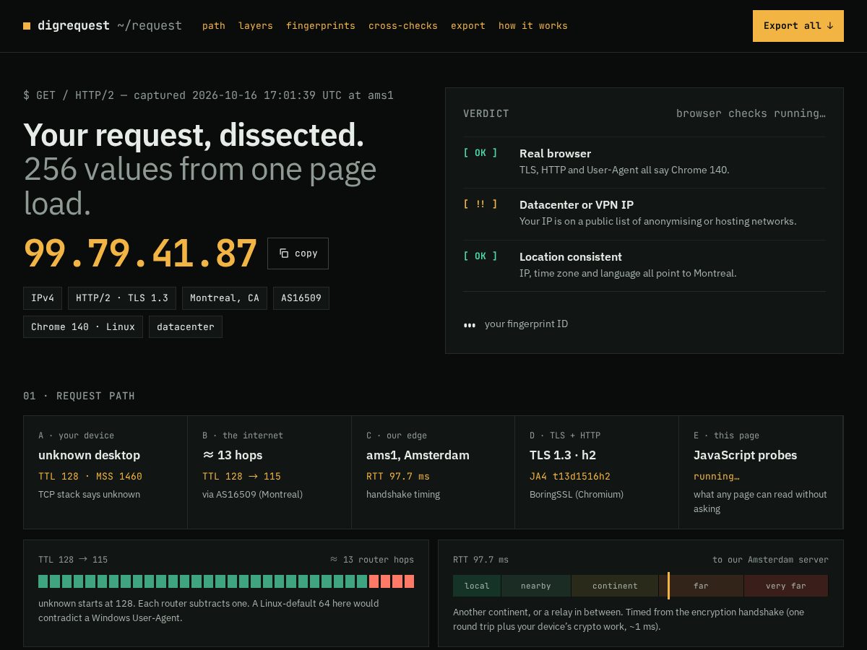Click the copy icon next to IP address

(284, 253)
